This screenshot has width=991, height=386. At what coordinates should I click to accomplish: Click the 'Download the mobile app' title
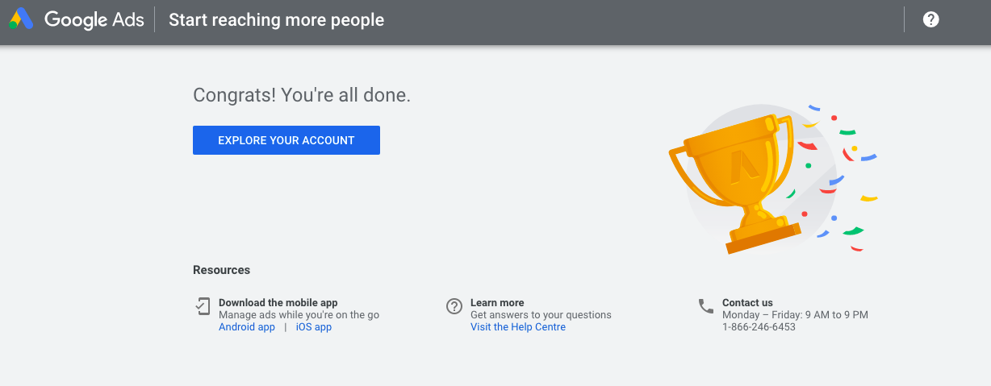[x=278, y=303]
